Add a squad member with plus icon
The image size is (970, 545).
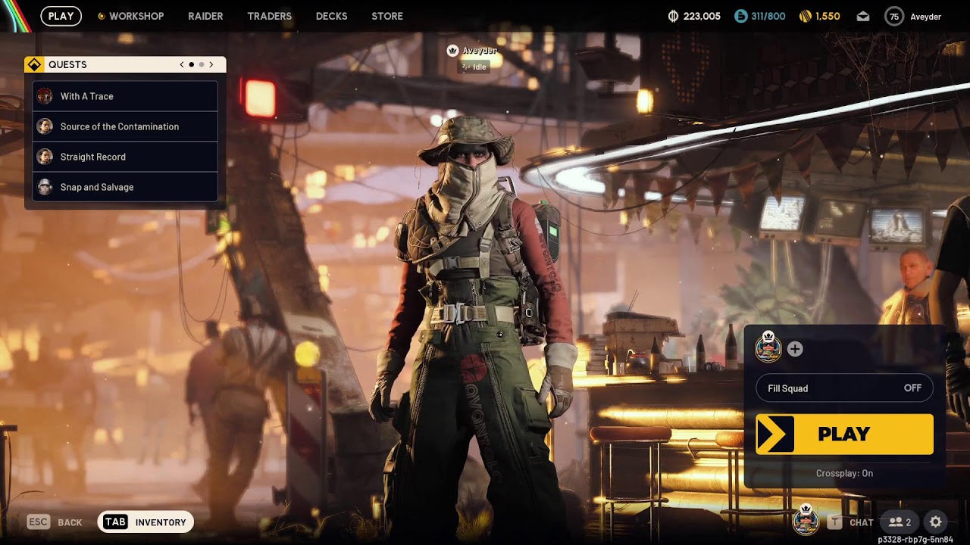coord(794,349)
